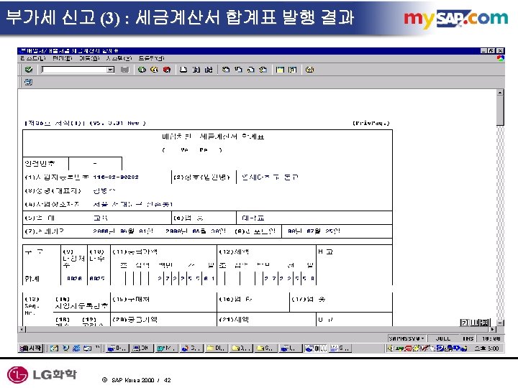Click the Find binoculars icon
The height and width of the screenshot is (388, 518).
(196, 70)
